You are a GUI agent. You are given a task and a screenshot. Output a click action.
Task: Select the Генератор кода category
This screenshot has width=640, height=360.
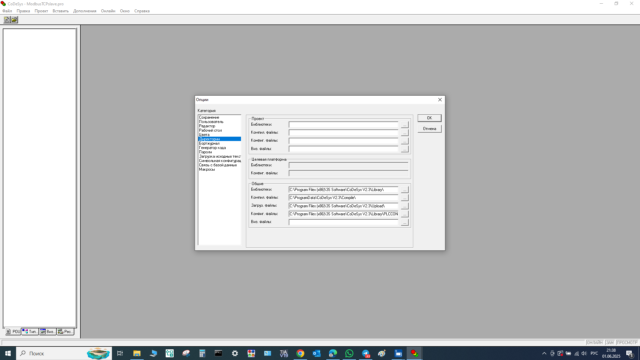tap(212, 148)
